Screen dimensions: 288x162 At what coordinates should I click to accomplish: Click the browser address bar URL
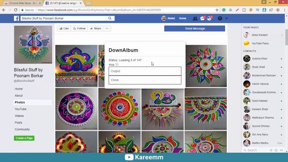[x=99, y=10]
